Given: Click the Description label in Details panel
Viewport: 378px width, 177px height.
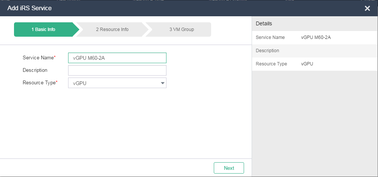Looking at the screenshot, I should tap(268, 51).
